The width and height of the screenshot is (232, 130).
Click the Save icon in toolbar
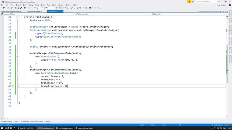point(18,8)
